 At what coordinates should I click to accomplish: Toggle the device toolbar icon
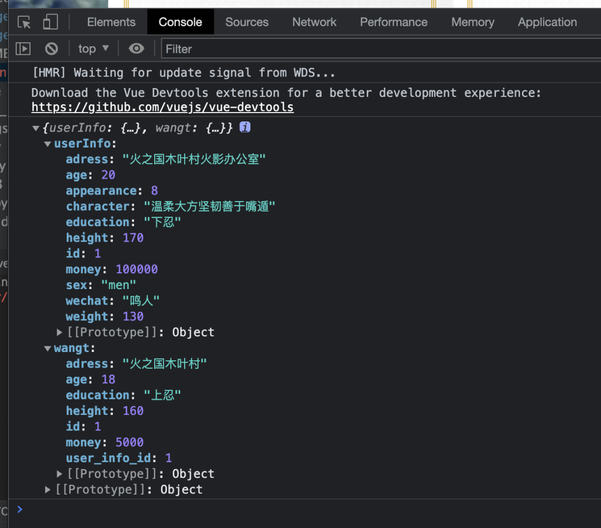[x=51, y=22]
